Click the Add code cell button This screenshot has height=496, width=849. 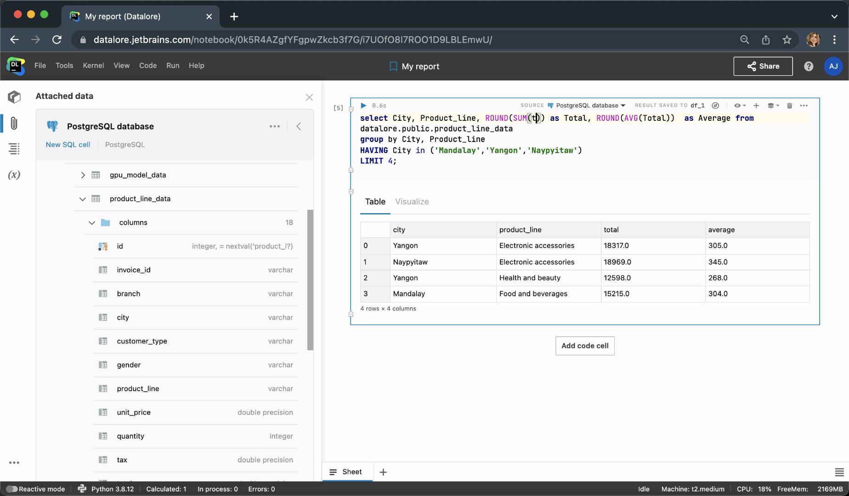pyautogui.click(x=584, y=345)
